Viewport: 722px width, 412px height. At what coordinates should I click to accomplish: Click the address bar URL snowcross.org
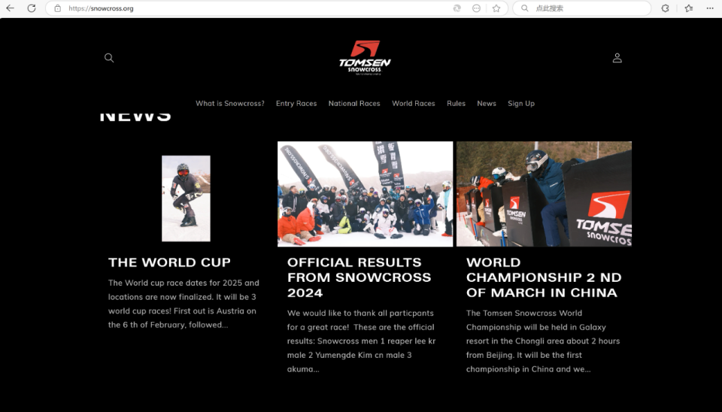[101, 8]
